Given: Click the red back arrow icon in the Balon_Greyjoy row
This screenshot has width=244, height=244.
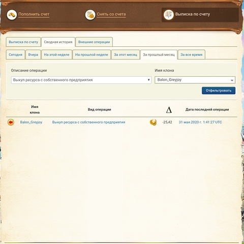Looking at the screenshot, I should click(x=11, y=122).
